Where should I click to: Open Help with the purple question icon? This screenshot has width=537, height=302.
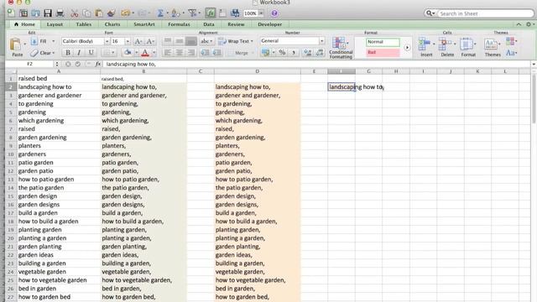coord(274,13)
